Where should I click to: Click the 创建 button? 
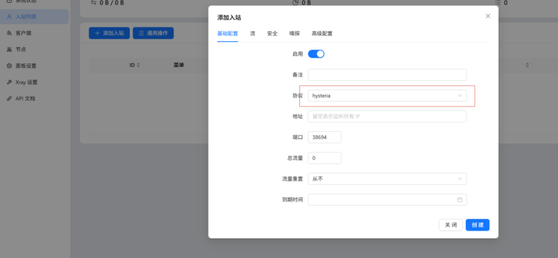coord(478,225)
